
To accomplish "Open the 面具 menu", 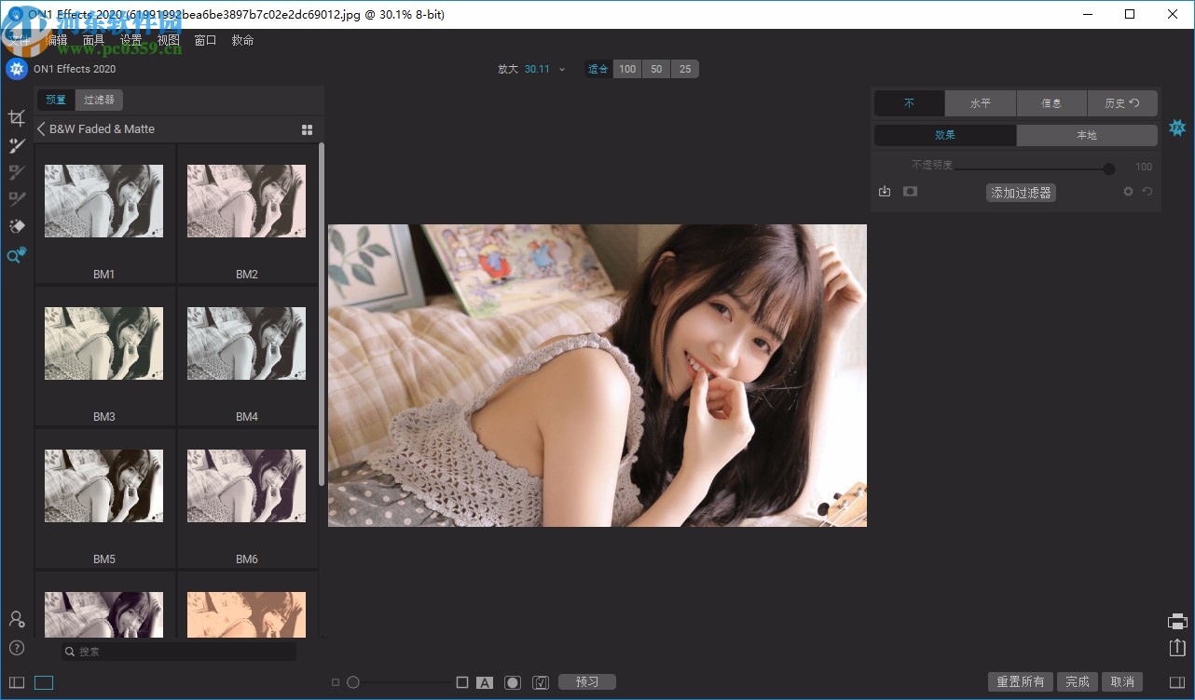I will coord(94,40).
